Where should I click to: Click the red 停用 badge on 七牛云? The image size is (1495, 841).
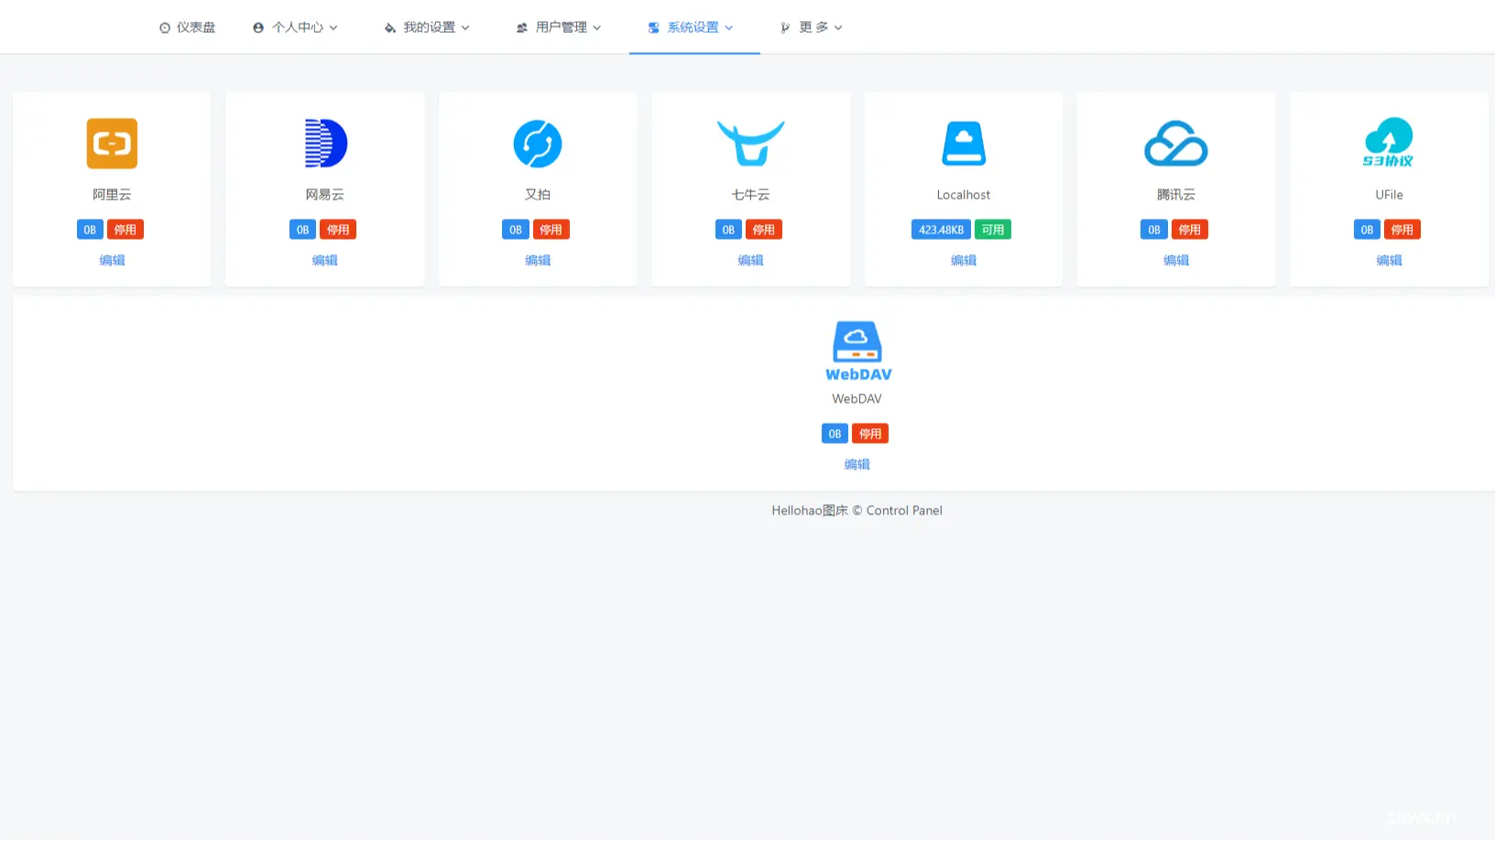point(764,230)
